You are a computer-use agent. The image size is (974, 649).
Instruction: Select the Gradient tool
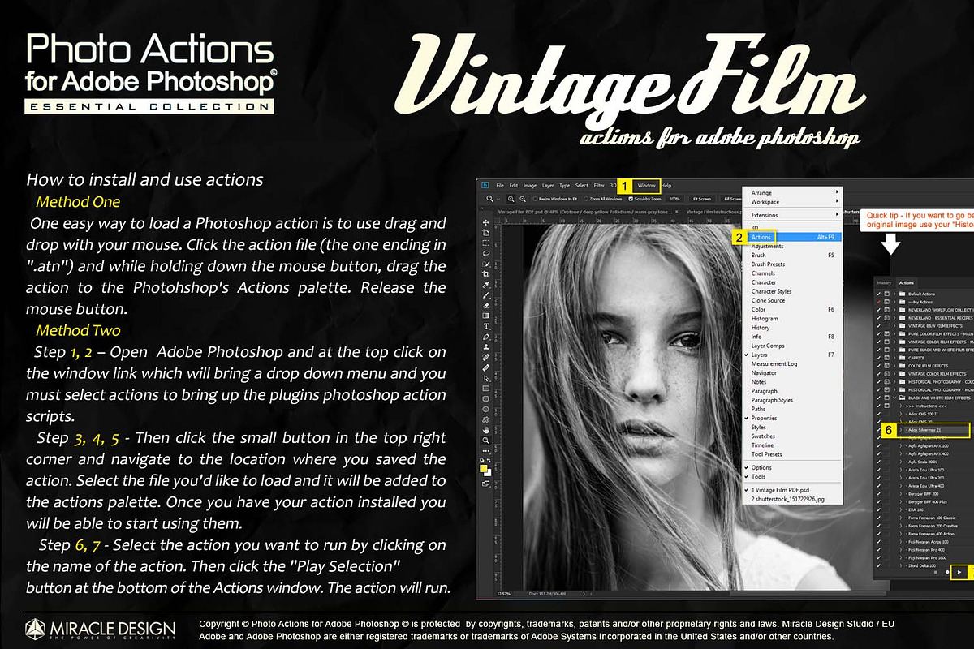[486, 316]
